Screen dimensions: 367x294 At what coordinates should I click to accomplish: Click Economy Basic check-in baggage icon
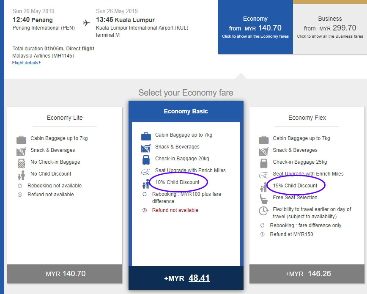146,159
